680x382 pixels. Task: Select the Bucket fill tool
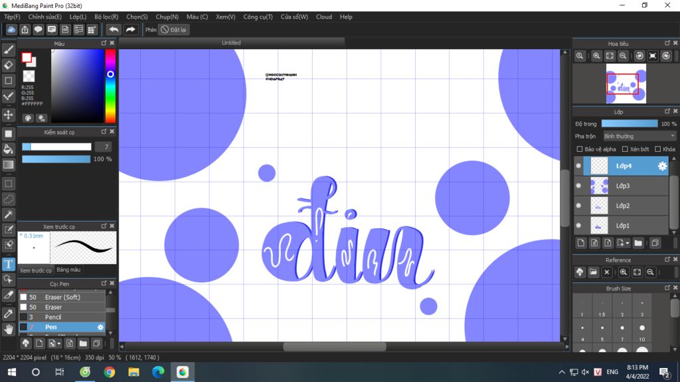(8, 149)
